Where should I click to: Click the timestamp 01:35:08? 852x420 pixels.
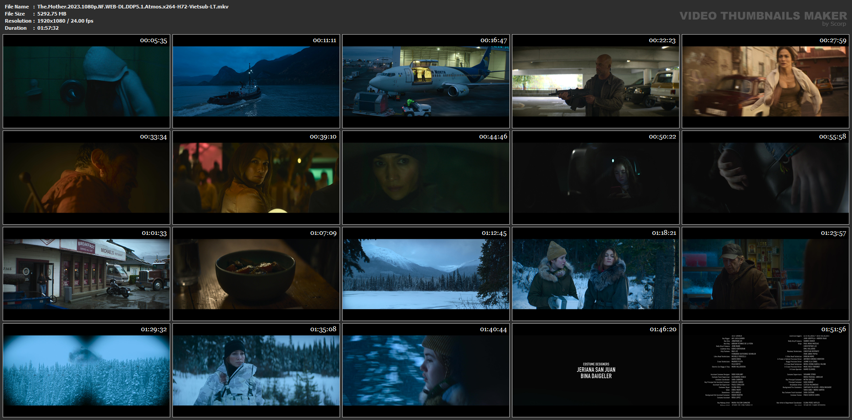coord(323,329)
